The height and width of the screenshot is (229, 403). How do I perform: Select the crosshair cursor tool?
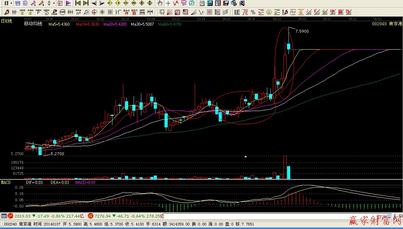click(x=168, y=3)
